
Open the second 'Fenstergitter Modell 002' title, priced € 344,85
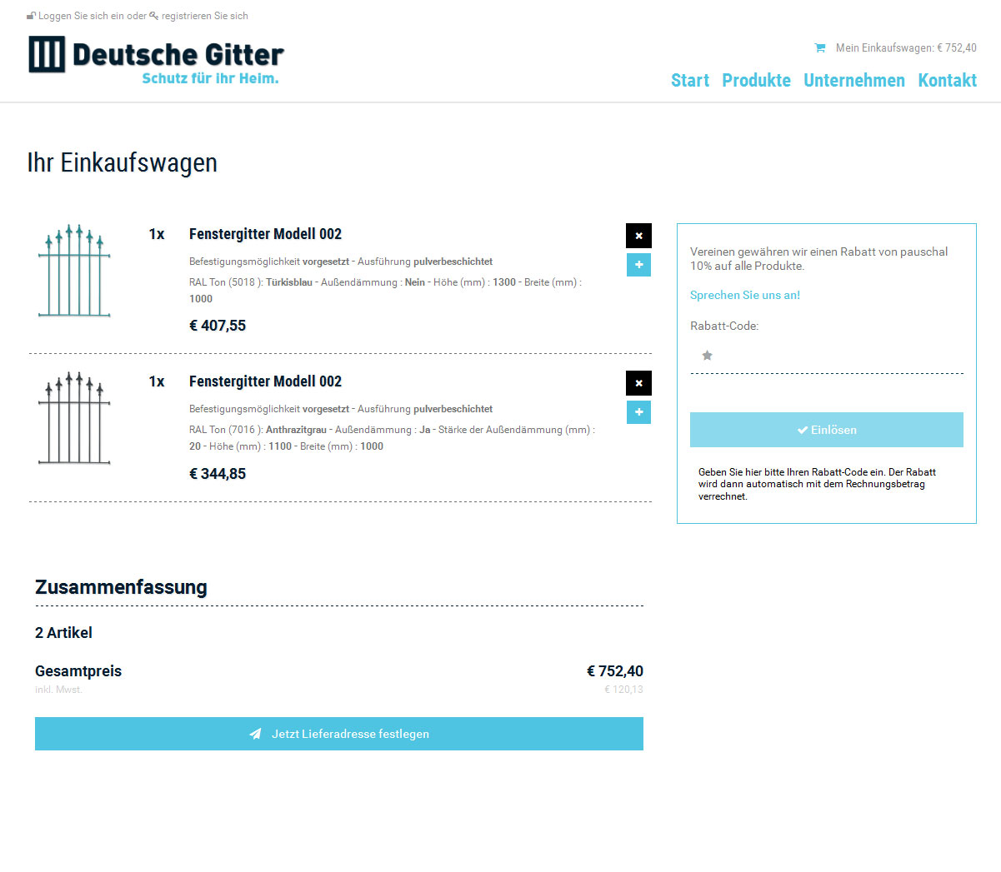(x=265, y=381)
